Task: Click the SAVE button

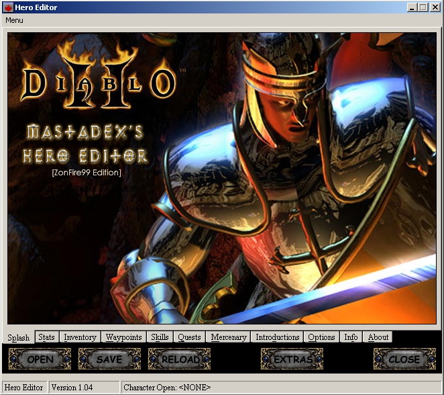Action: [x=109, y=359]
